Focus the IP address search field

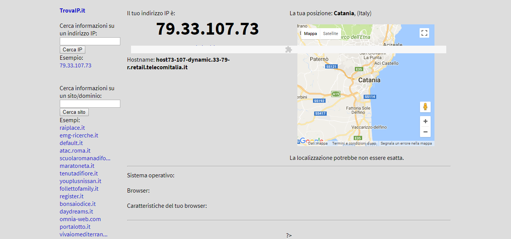pos(90,41)
